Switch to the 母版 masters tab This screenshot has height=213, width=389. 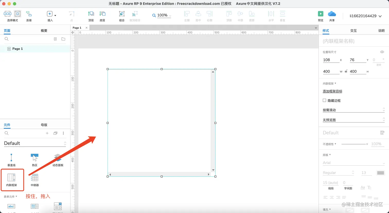coord(44,125)
